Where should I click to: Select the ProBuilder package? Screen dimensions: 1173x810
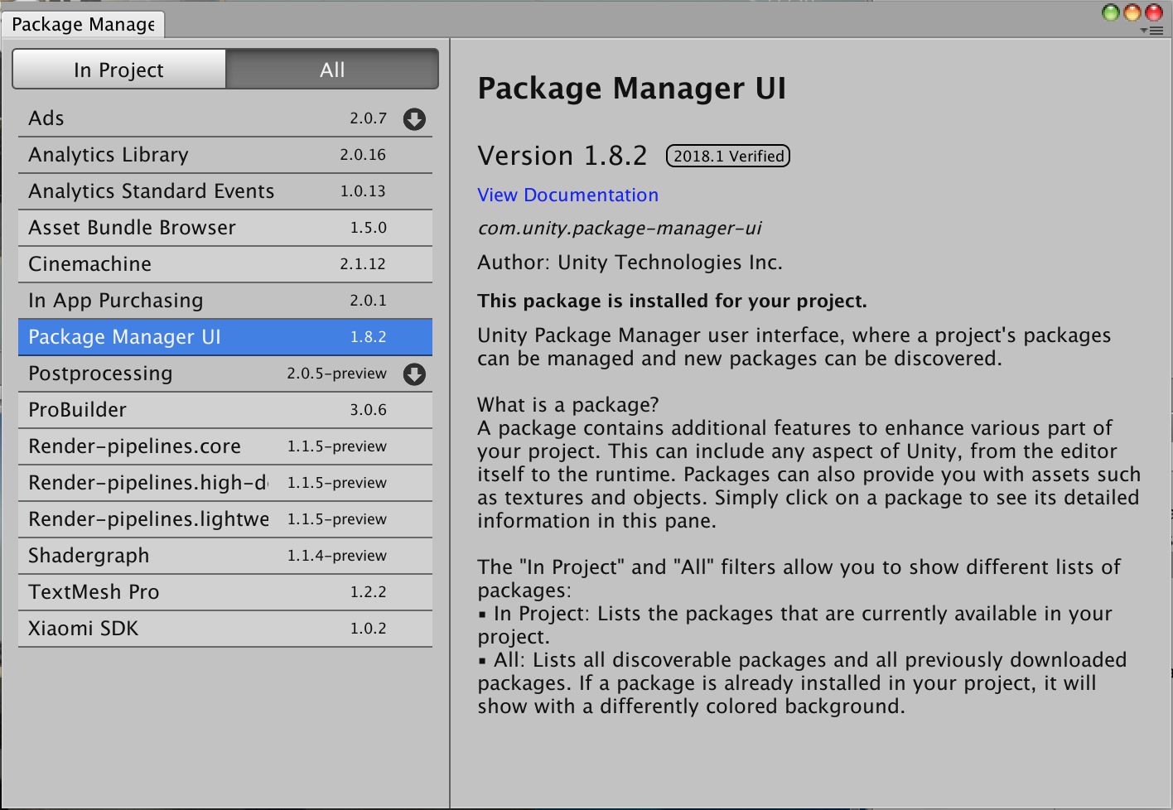[225, 410]
